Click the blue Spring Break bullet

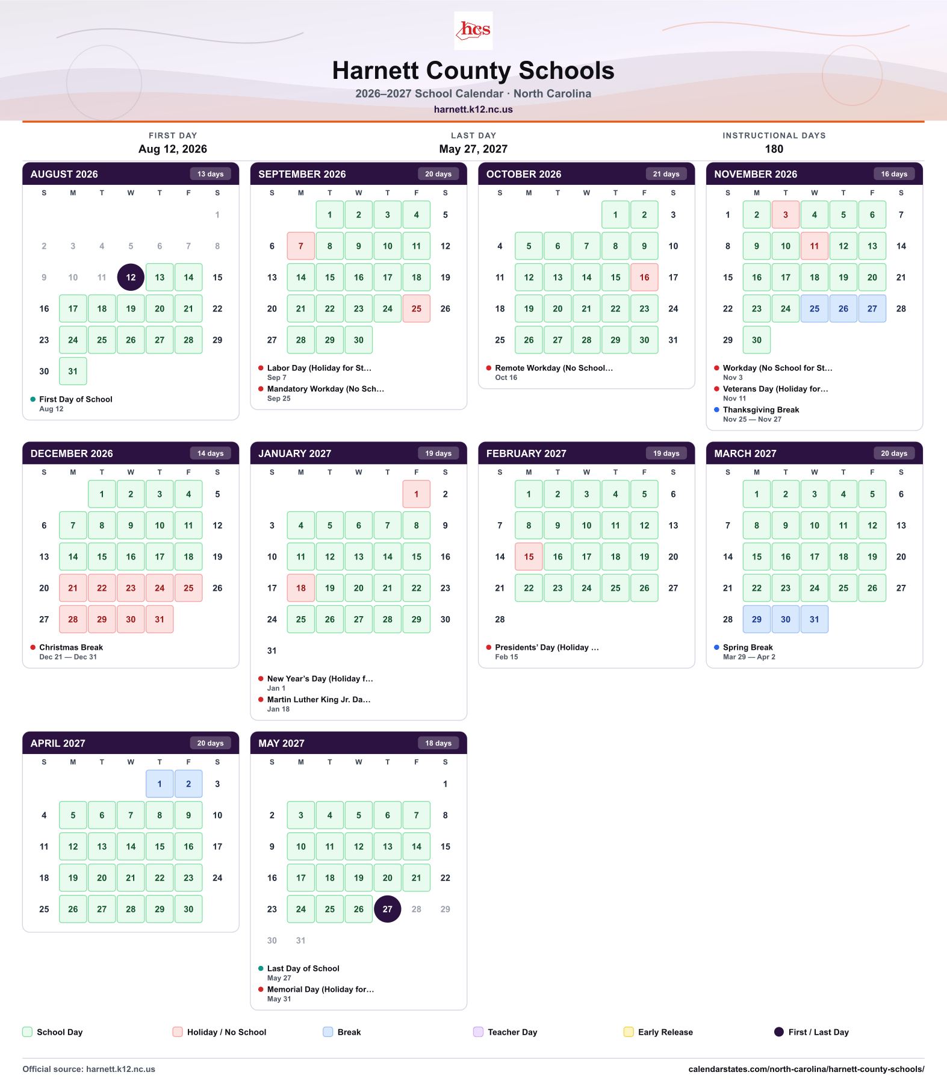tap(716, 647)
